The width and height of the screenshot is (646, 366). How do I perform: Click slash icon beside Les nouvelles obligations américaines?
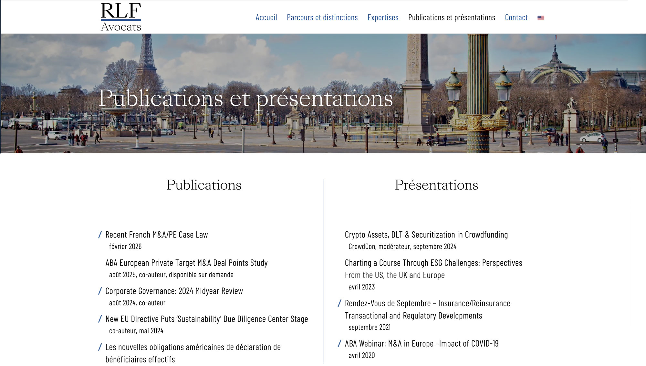pyautogui.click(x=100, y=347)
